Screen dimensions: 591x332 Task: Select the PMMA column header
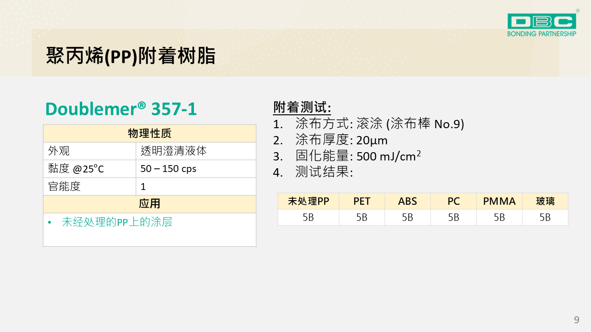tap(499, 201)
